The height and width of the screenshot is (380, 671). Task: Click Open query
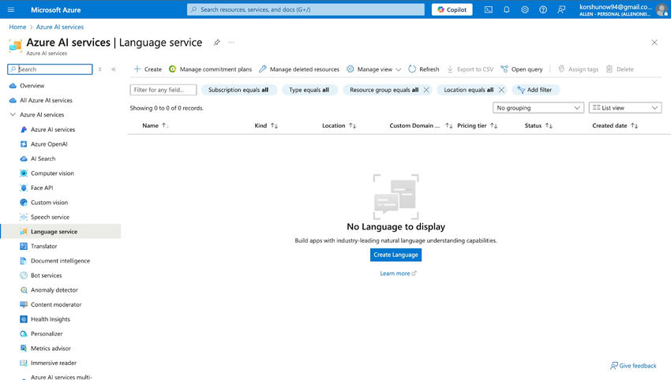coord(522,69)
